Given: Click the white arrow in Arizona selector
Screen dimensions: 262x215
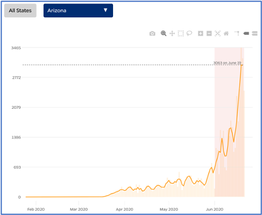Looking at the screenshot, I should 105,10.
